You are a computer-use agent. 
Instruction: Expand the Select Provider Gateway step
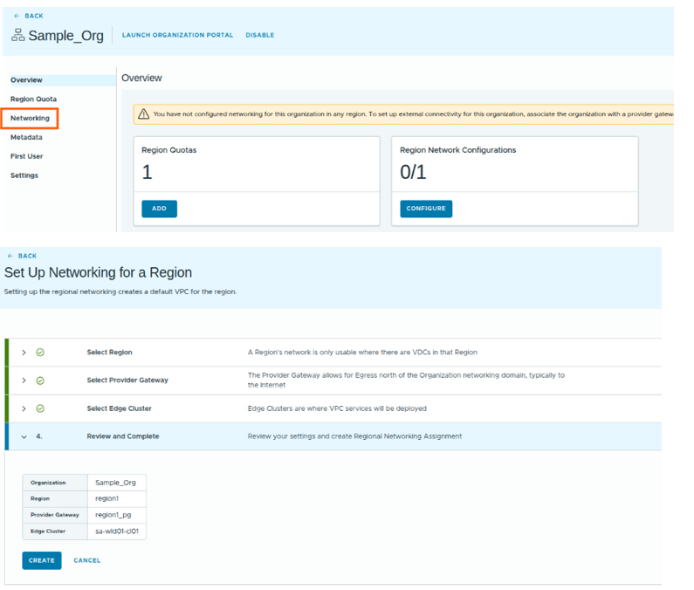24,381
